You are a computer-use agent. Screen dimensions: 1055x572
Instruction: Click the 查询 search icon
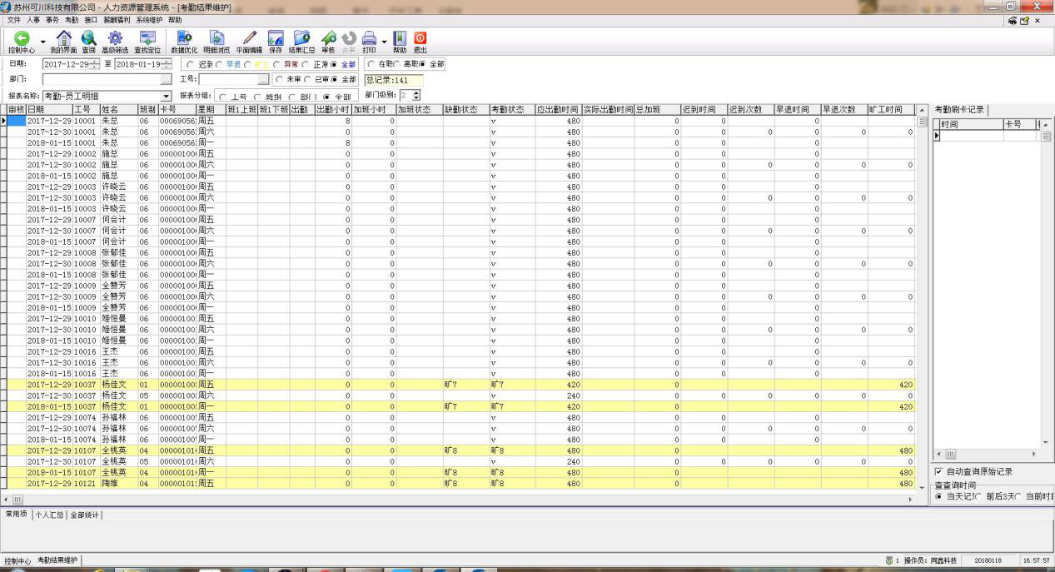point(88,38)
